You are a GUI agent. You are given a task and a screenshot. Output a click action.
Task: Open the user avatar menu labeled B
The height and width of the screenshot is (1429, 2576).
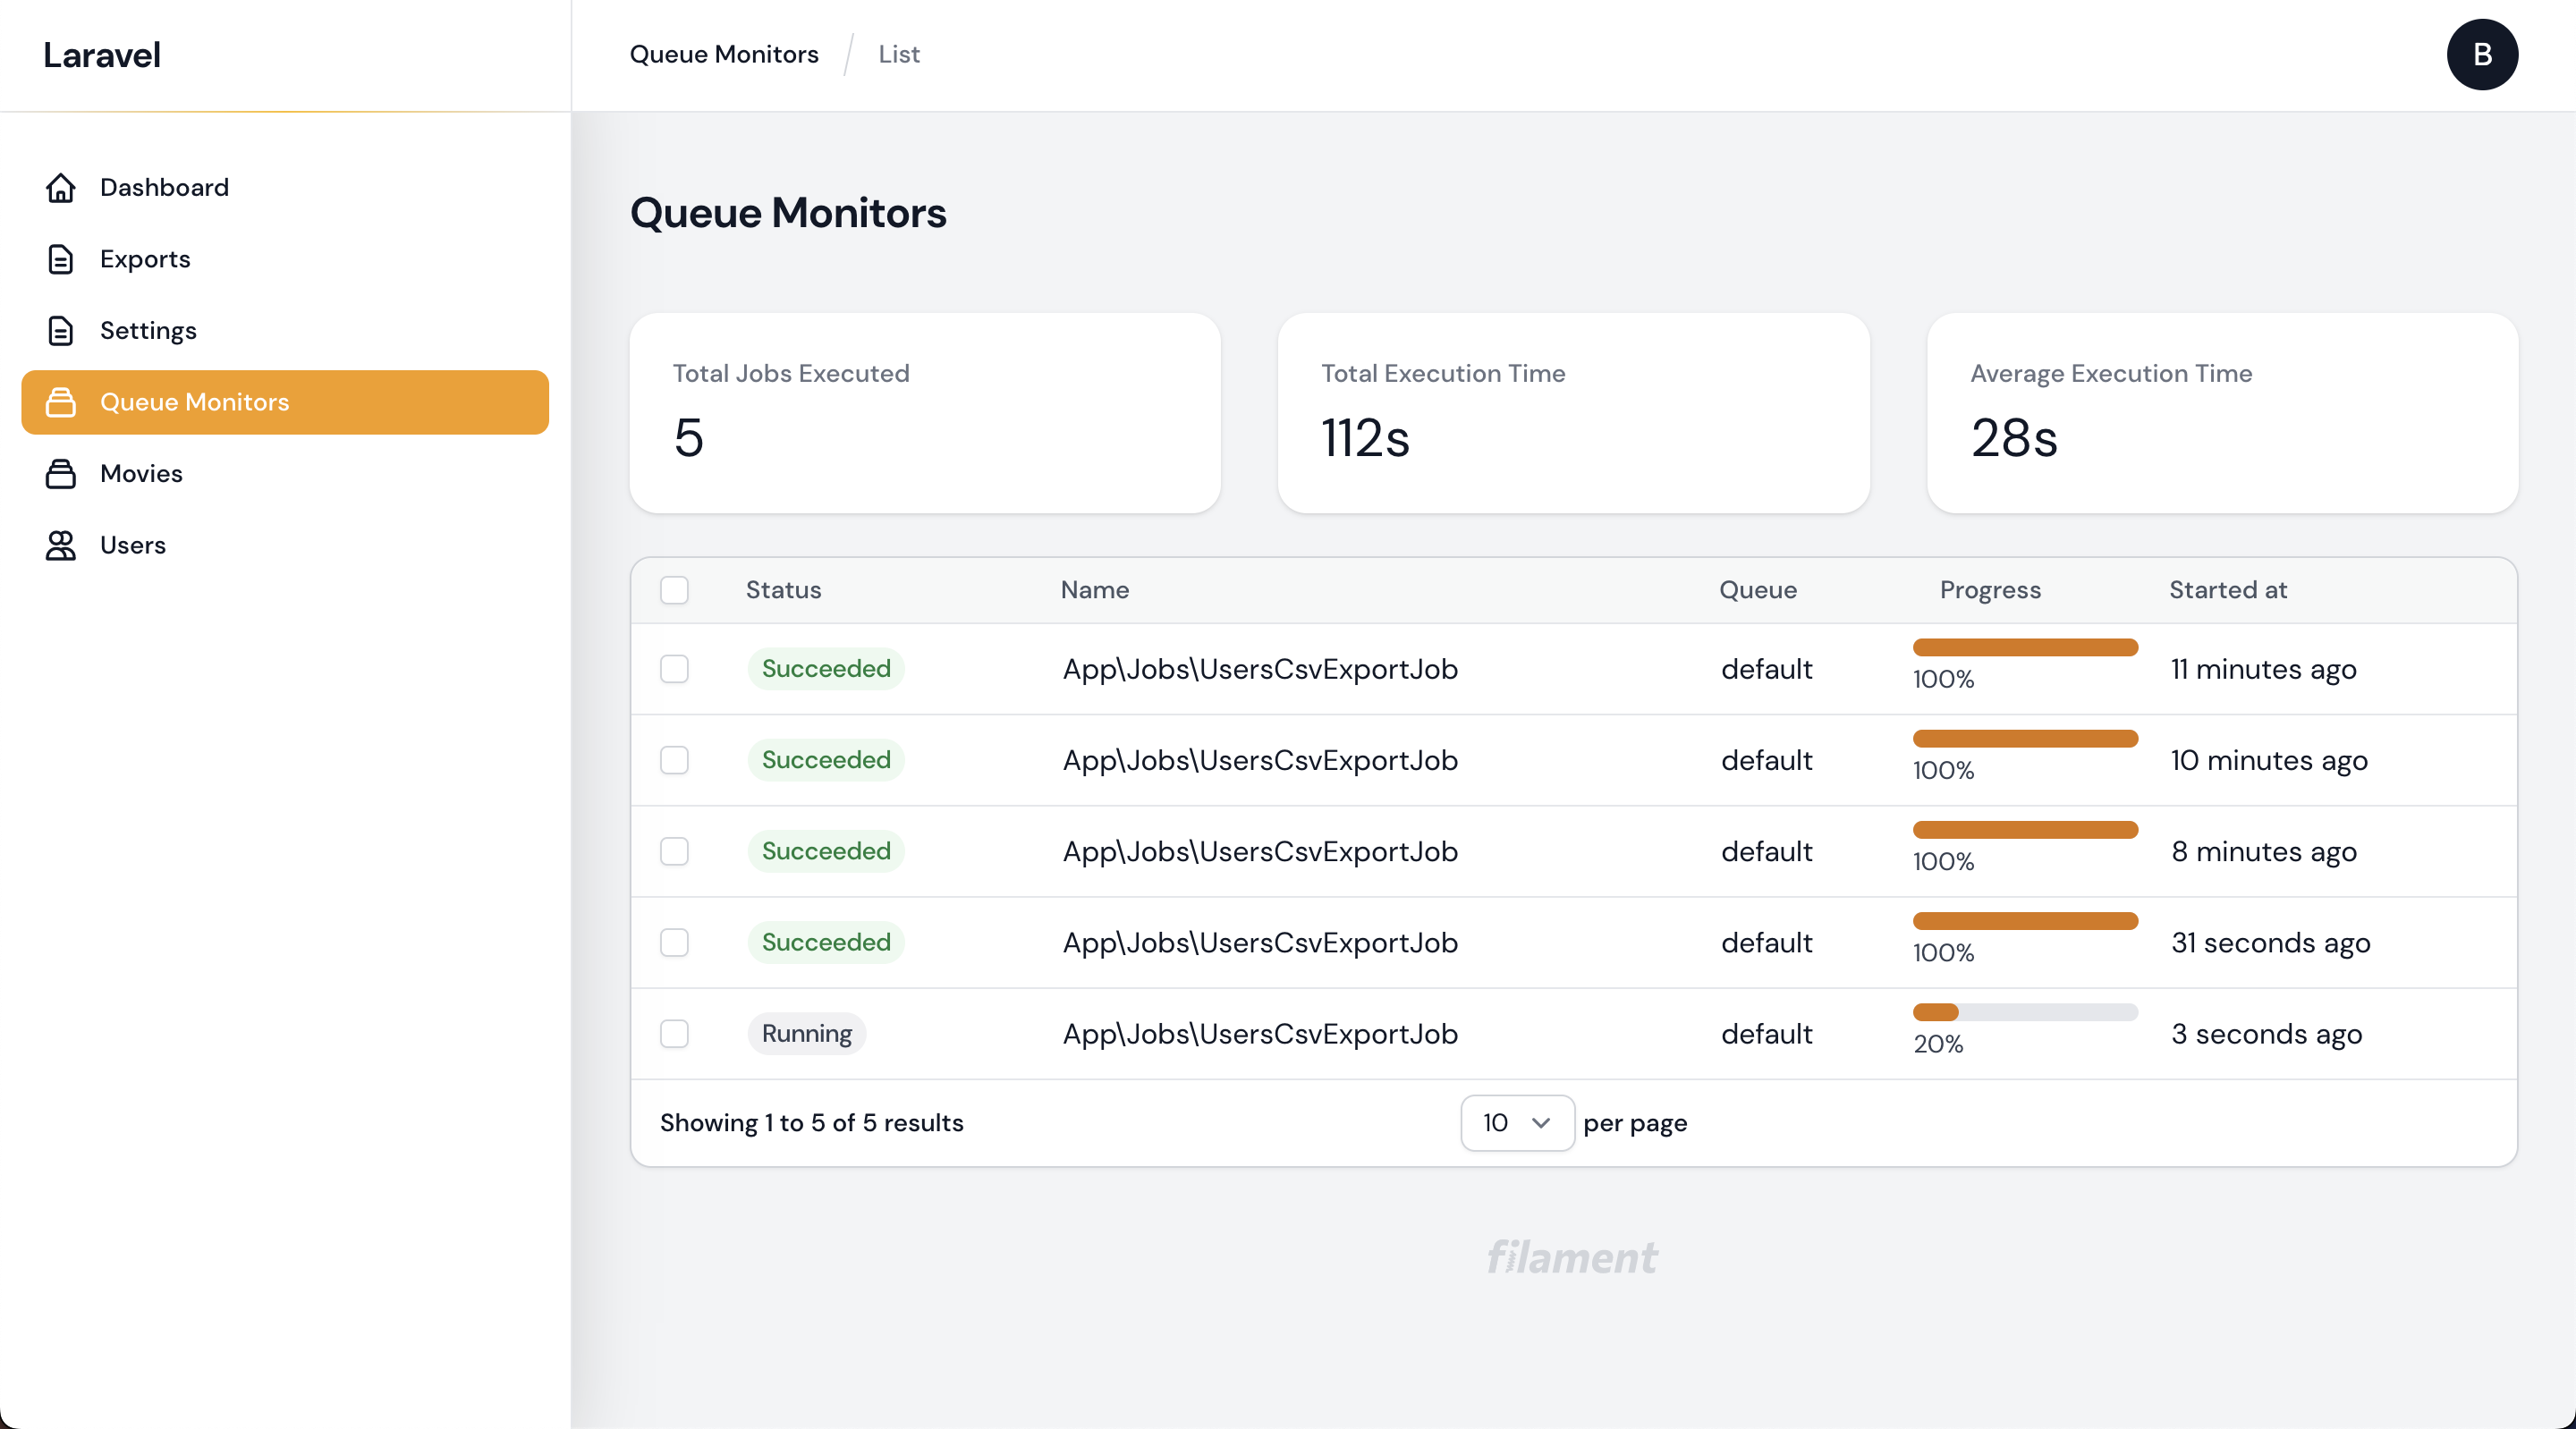[2483, 54]
